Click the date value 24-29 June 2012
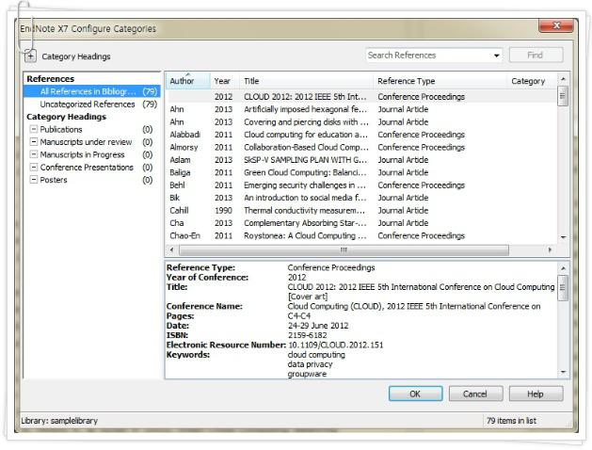 (x=318, y=326)
